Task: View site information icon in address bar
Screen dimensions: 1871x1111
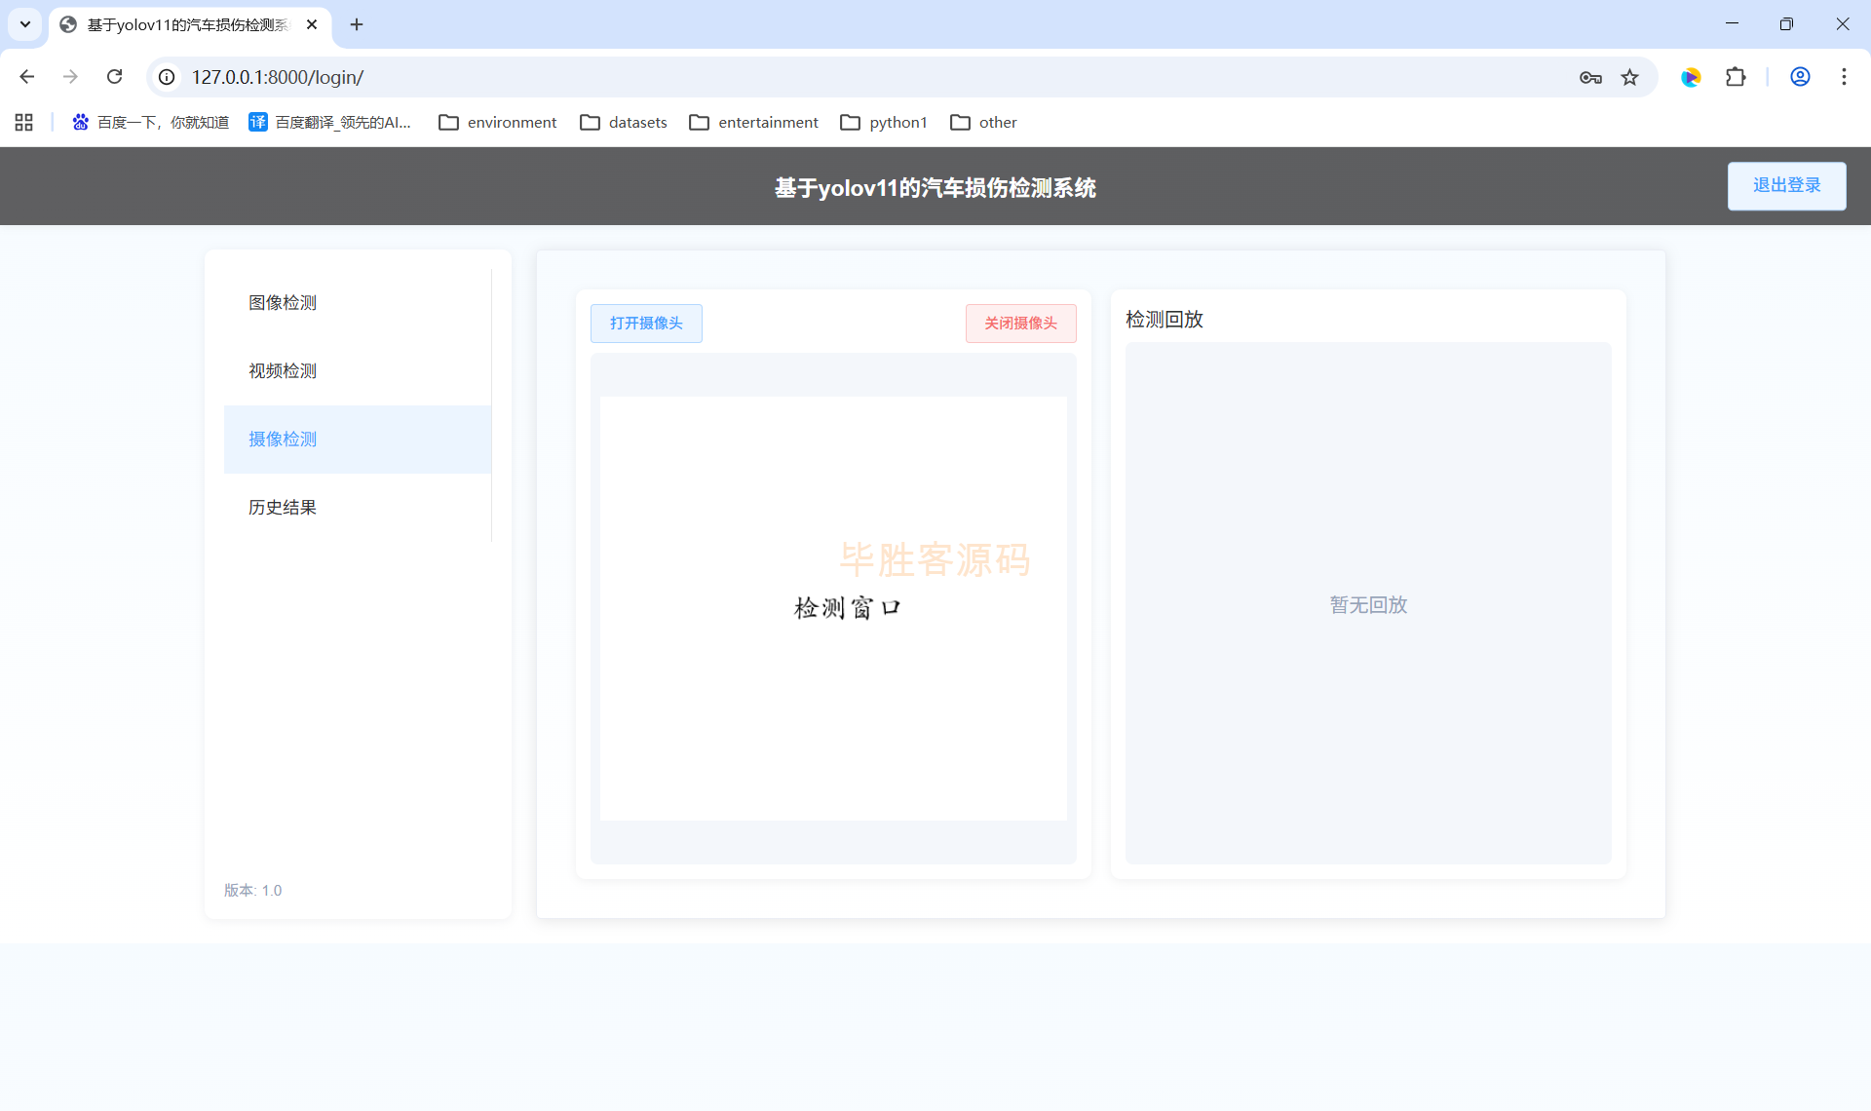Action: coord(167,77)
